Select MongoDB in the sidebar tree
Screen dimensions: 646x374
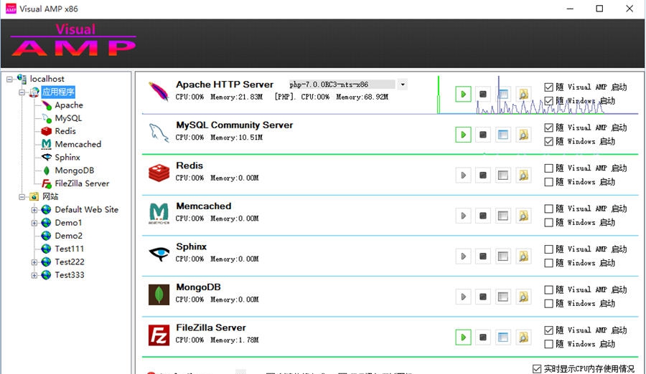point(74,171)
